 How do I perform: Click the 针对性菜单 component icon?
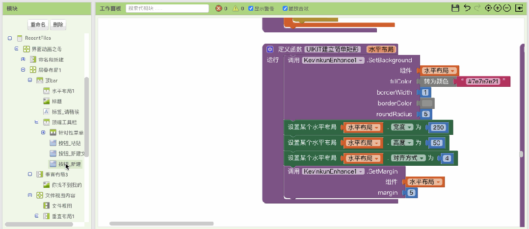pos(53,132)
